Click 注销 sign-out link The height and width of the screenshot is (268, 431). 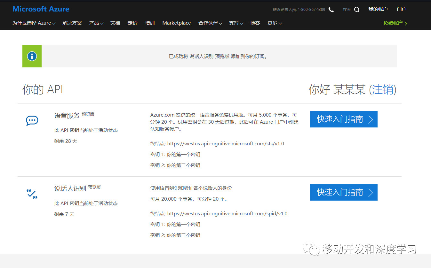(x=383, y=90)
